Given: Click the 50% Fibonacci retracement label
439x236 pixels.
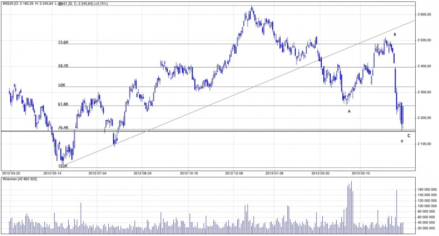Looking at the screenshot, I should click(61, 85).
